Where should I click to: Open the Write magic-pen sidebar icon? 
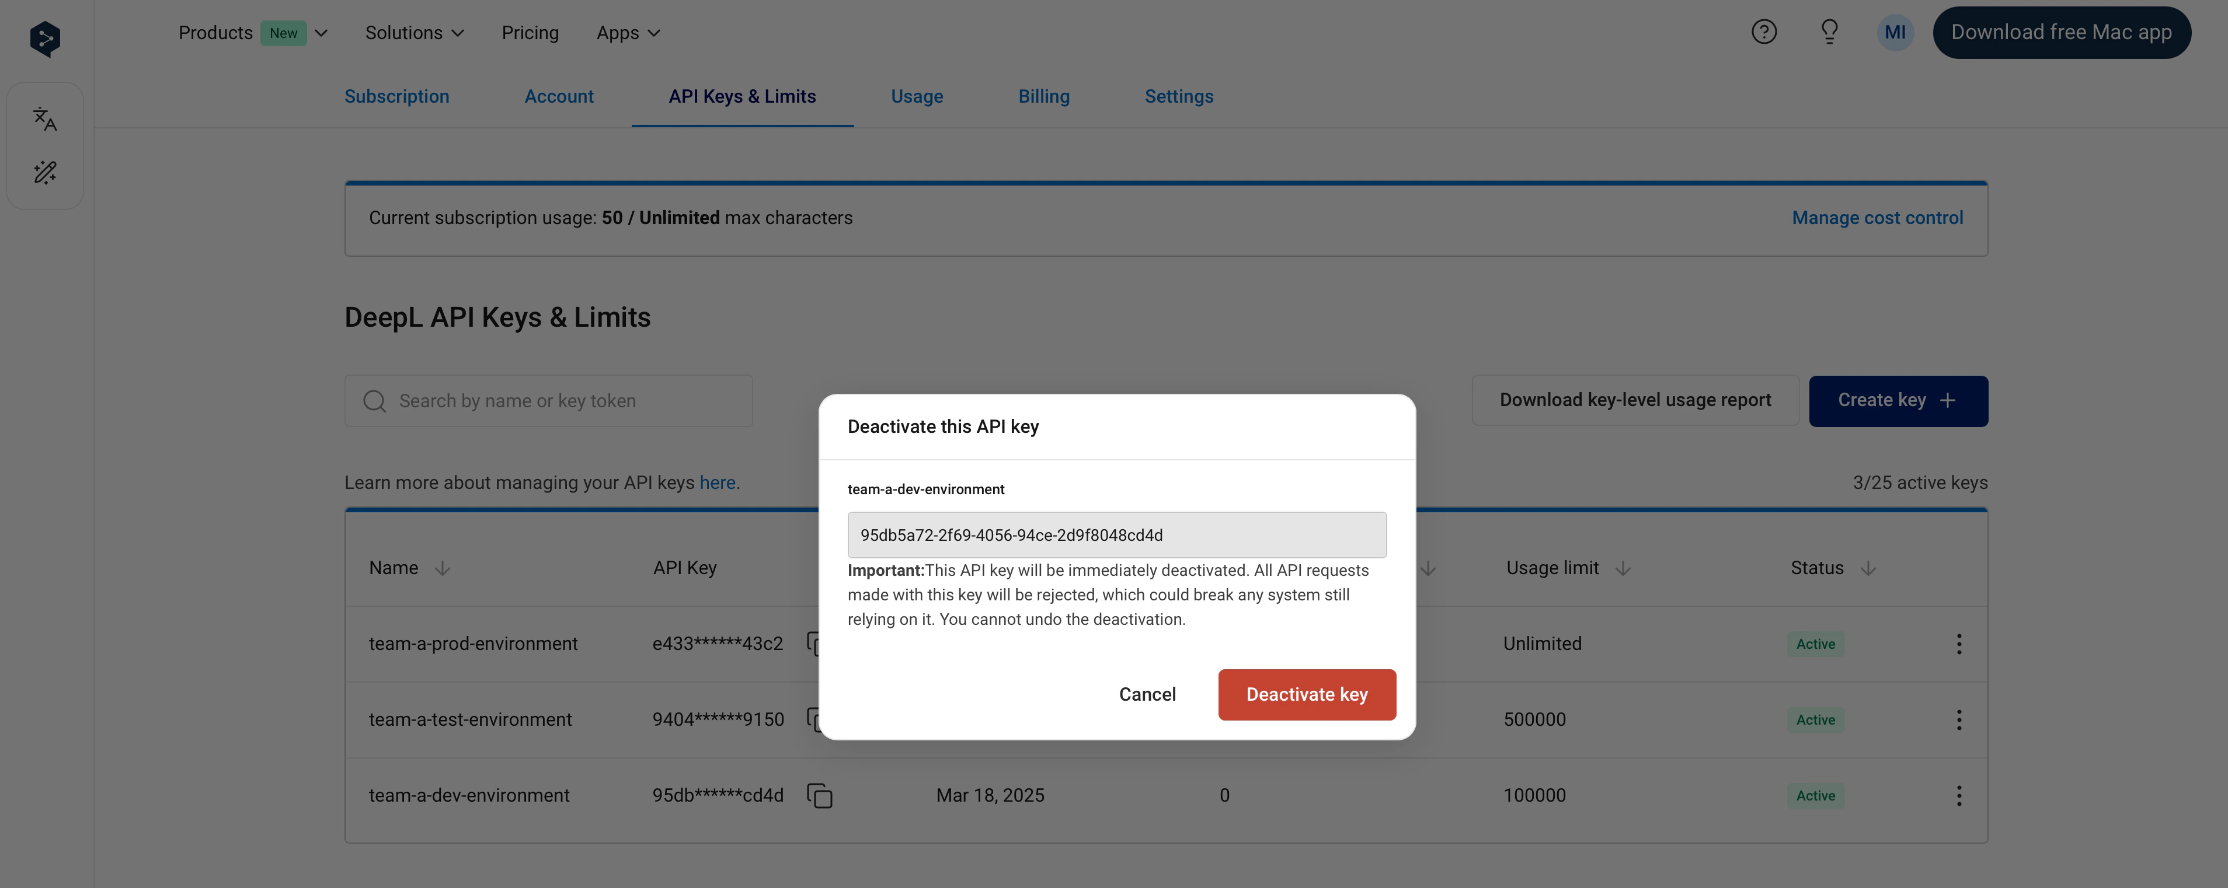tap(45, 173)
